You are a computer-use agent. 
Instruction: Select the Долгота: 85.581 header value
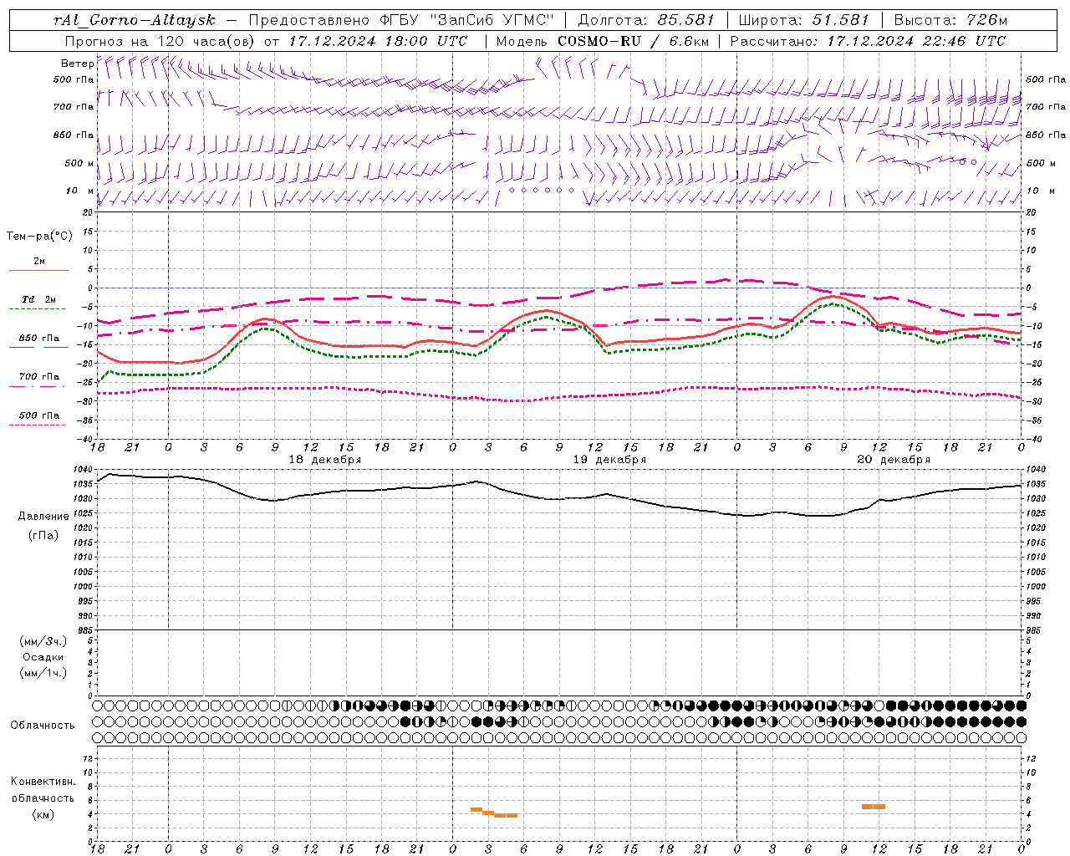click(646, 20)
